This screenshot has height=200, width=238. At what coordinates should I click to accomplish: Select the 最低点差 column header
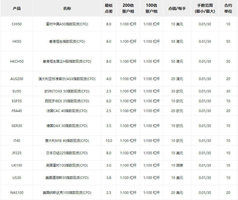pos(109,8)
